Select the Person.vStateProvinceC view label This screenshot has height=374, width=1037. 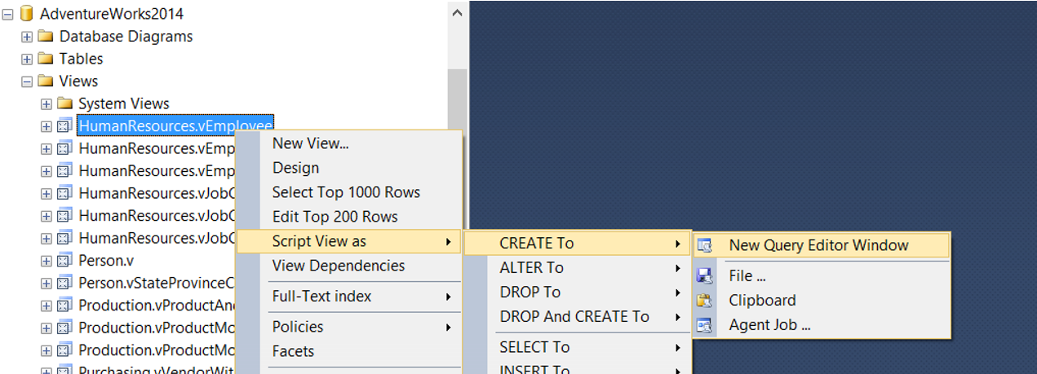click(x=157, y=284)
